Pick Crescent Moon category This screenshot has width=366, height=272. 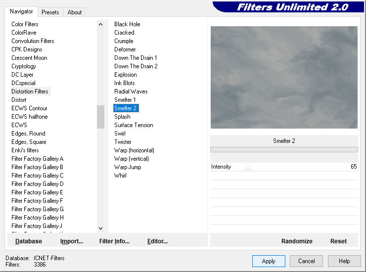pyautogui.click(x=29, y=58)
